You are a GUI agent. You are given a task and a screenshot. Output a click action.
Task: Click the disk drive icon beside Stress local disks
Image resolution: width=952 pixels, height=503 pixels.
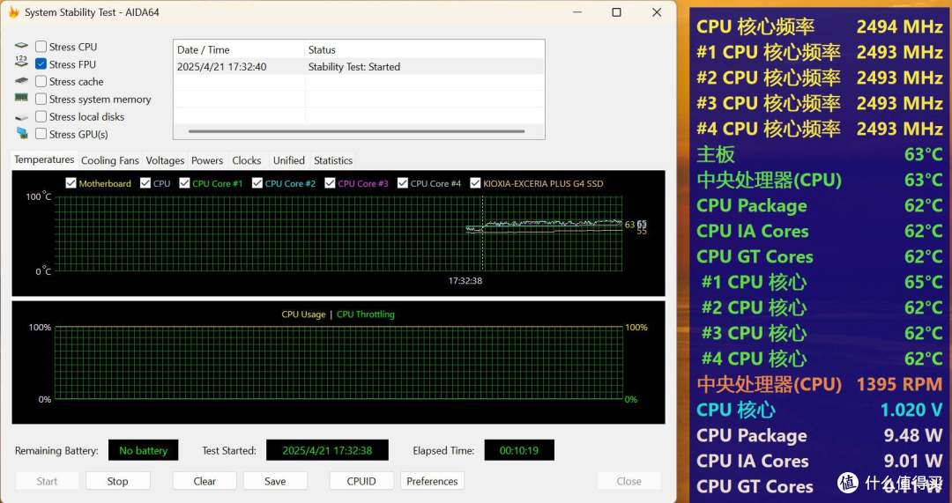[x=22, y=116]
